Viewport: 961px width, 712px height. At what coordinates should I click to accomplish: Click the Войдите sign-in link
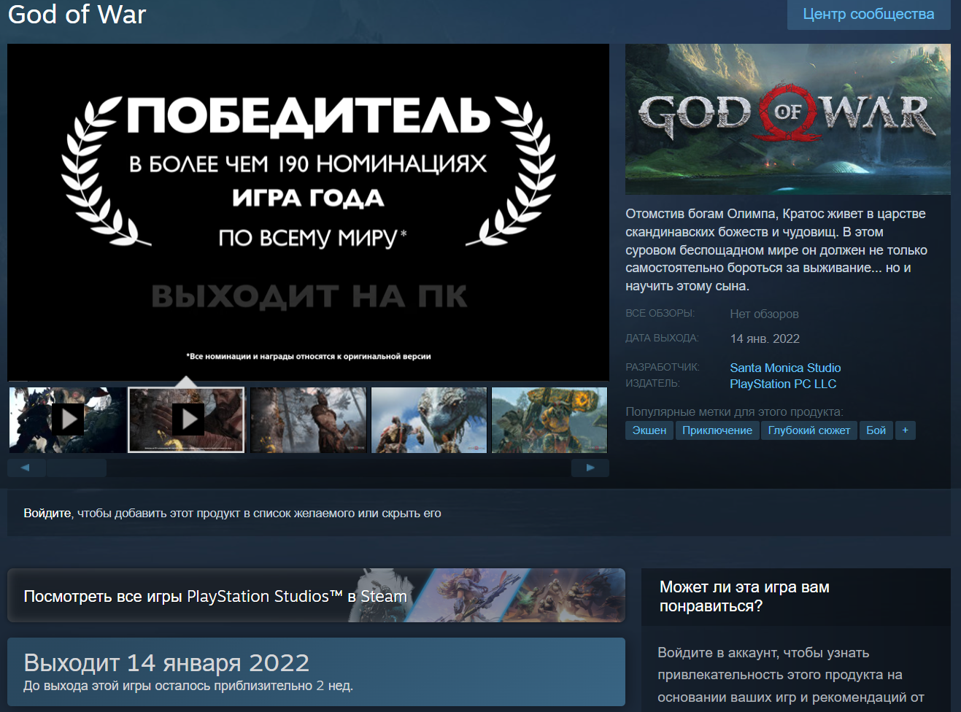pyautogui.click(x=47, y=513)
